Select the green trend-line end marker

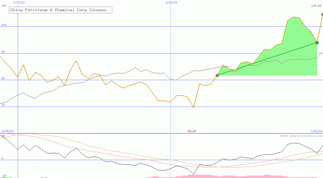[x=317, y=42]
